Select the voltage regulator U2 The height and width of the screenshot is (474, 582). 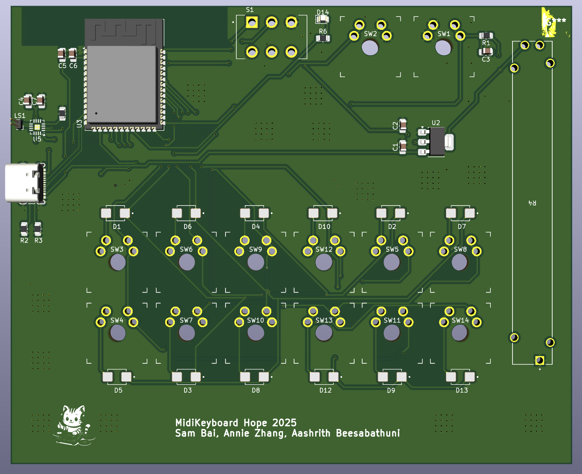click(436, 142)
